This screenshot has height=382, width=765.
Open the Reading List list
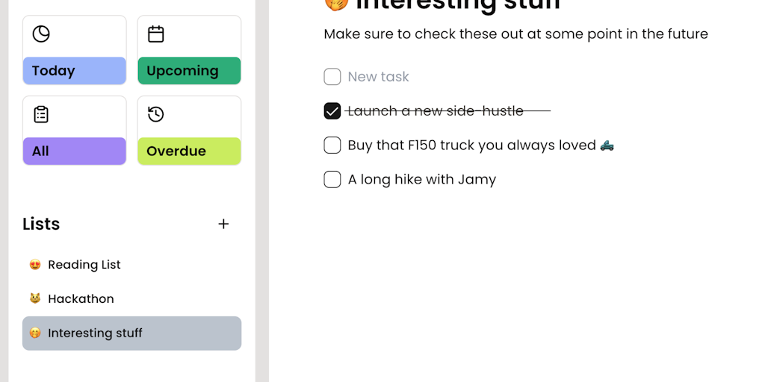coord(84,265)
